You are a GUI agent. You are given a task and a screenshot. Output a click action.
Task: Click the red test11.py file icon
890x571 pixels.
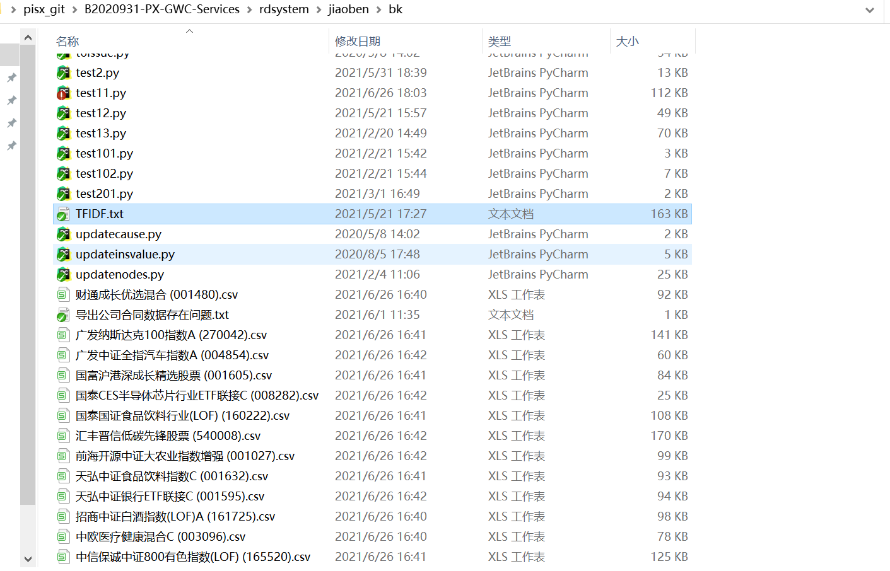pyautogui.click(x=63, y=93)
